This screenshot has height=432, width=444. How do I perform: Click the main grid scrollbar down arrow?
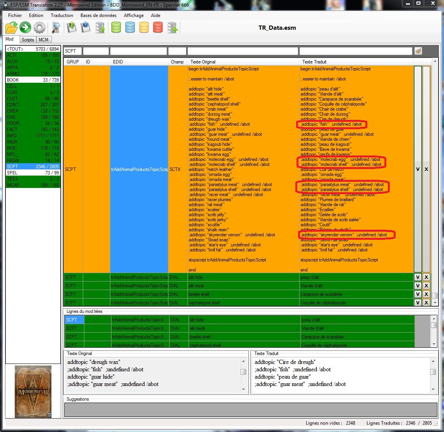tap(435, 302)
